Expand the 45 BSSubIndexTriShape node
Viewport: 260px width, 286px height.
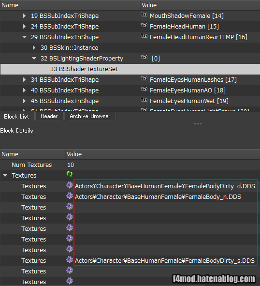[x=24, y=101]
